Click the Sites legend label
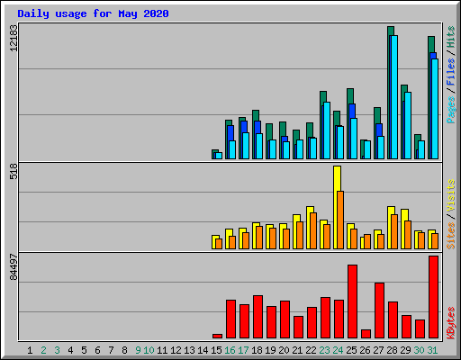Image resolution: width=461 pixels, height=360 pixels. coord(451,236)
